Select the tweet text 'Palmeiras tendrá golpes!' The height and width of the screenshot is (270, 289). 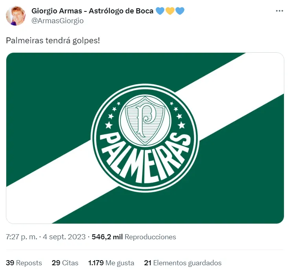53,41
